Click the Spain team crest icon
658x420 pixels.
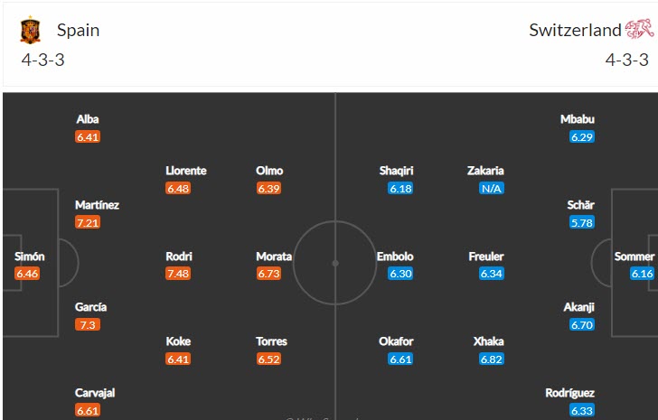pos(30,31)
